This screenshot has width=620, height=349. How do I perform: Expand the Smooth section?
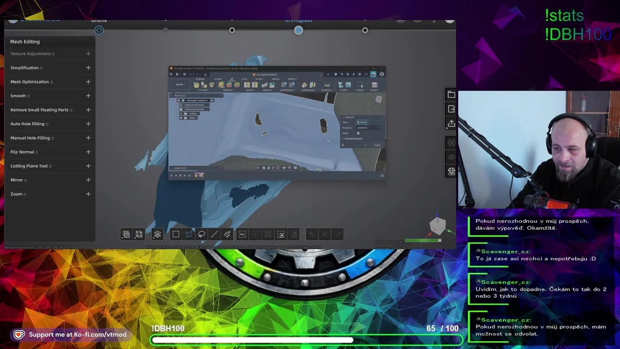click(x=88, y=96)
